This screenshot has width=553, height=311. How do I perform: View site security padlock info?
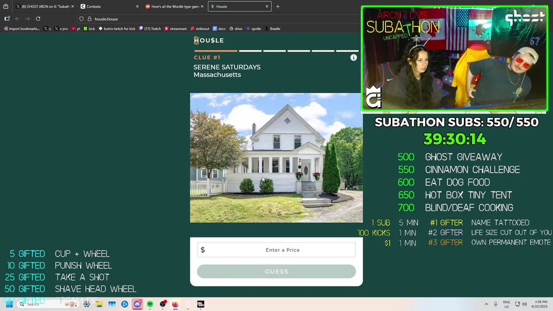point(89,19)
